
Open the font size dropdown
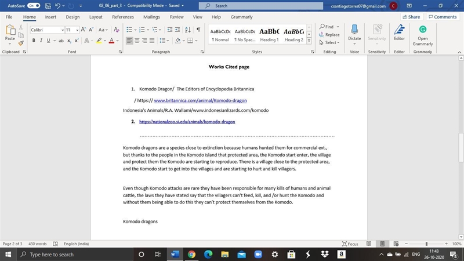pos(77,30)
